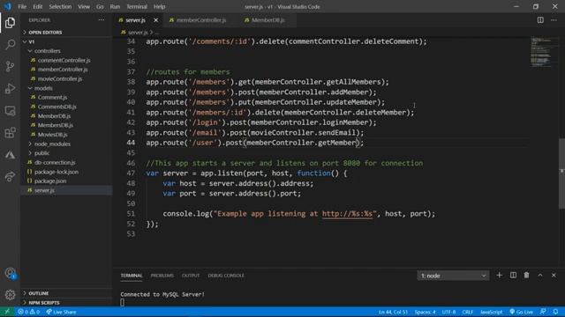Kill the terminal with trash icon
This screenshot has height=317, width=565.
pos(526,276)
